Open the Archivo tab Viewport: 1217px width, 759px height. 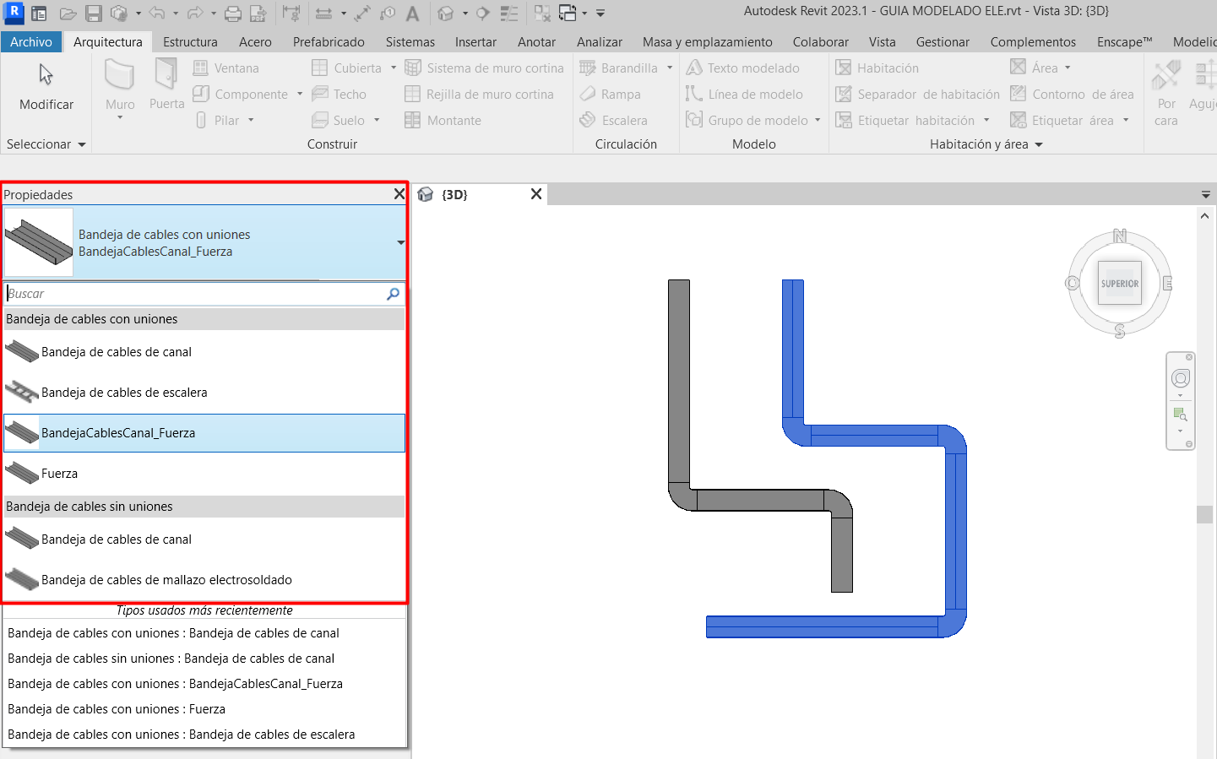31,41
